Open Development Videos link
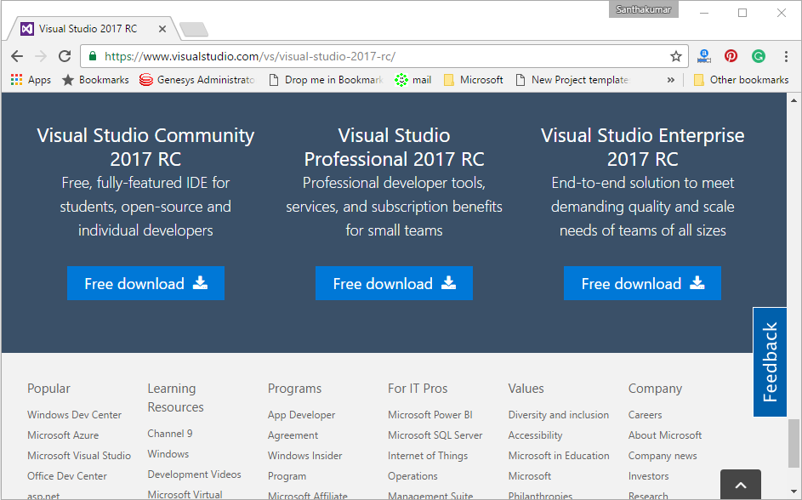Image resolution: width=802 pixels, height=500 pixels. click(195, 474)
